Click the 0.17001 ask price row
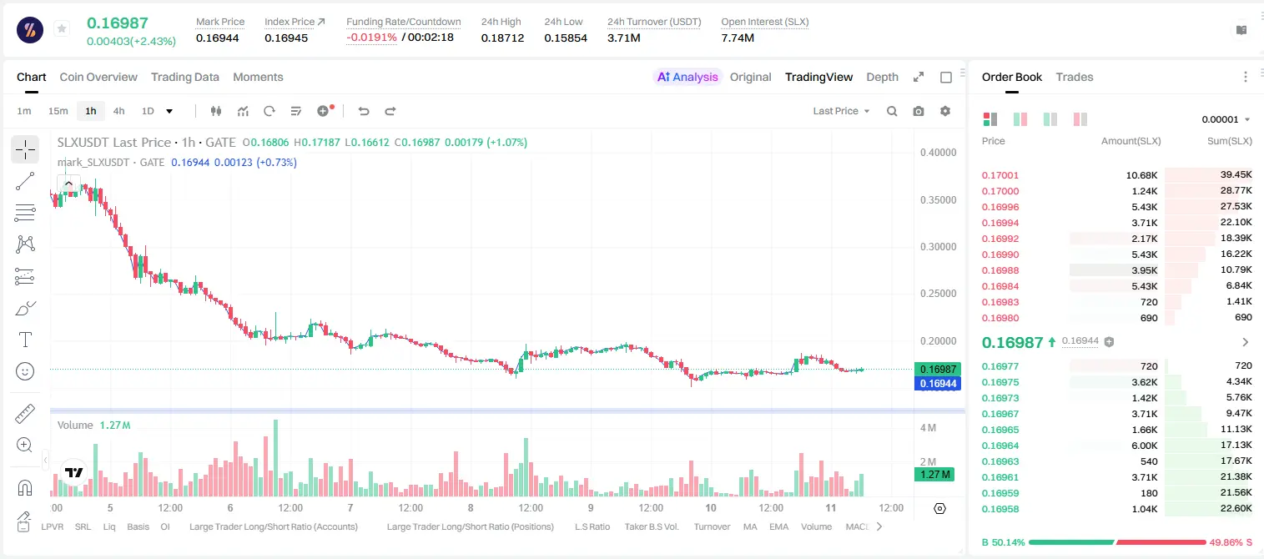This screenshot has width=1264, height=559. (1117, 175)
